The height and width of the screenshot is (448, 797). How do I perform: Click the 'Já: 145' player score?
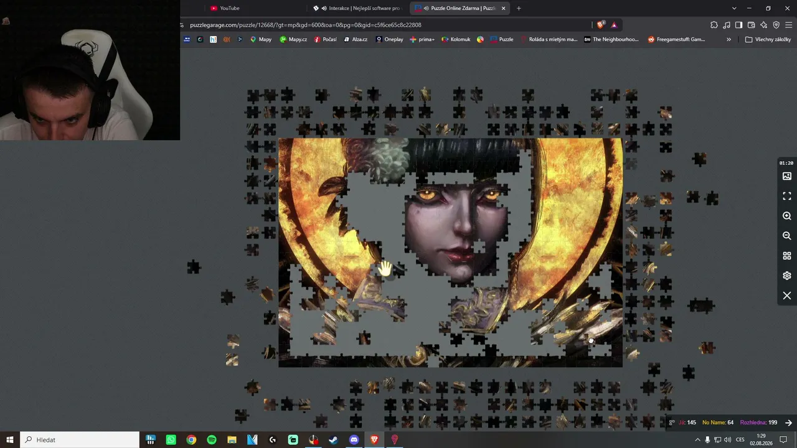tap(687, 422)
